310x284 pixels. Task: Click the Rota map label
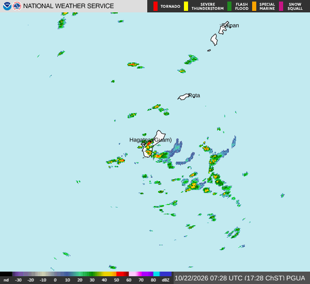click(x=194, y=96)
